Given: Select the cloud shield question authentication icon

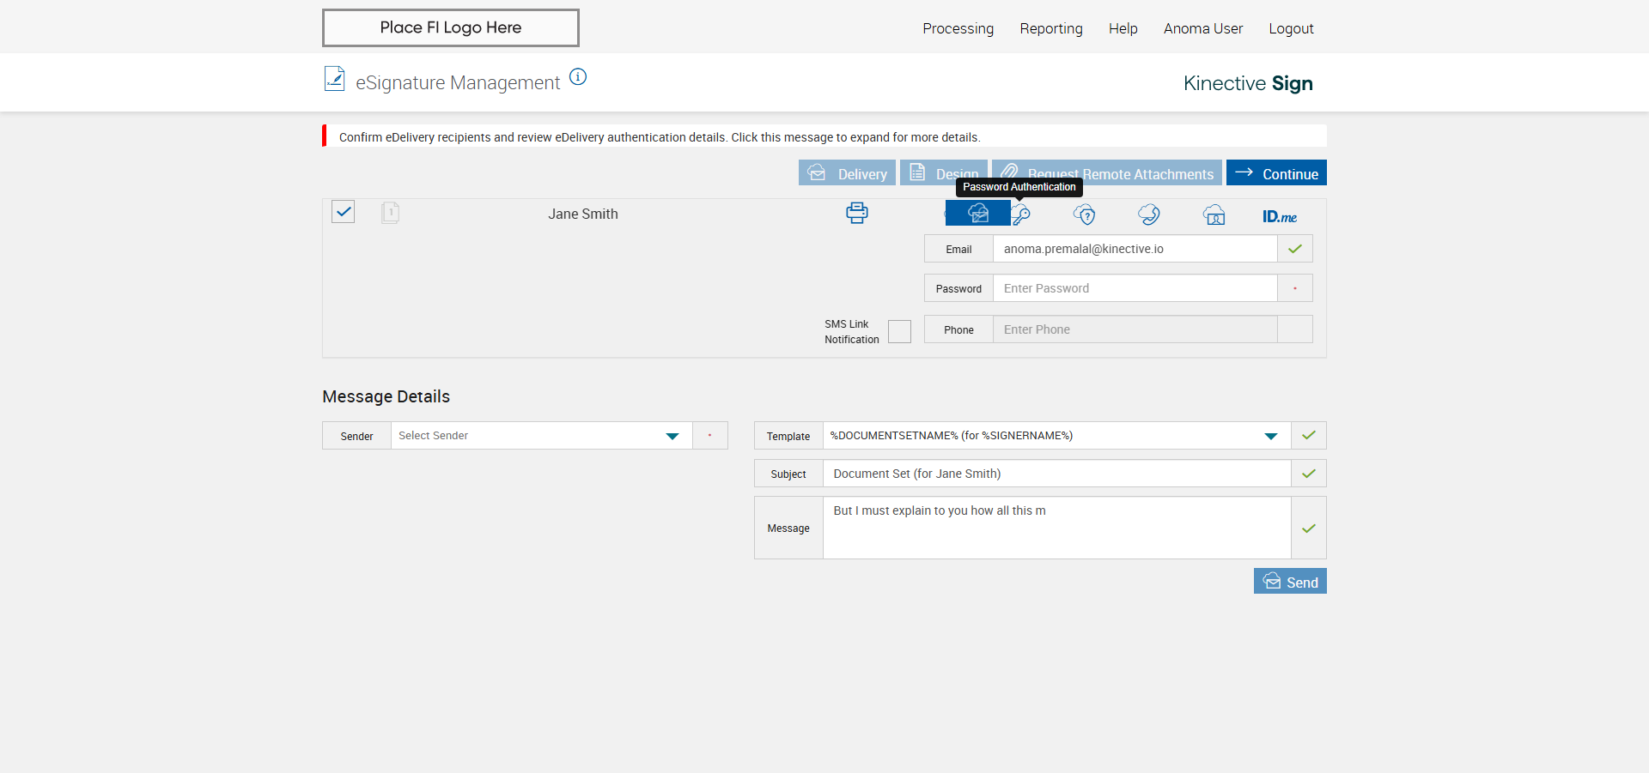Looking at the screenshot, I should point(1085,214).
